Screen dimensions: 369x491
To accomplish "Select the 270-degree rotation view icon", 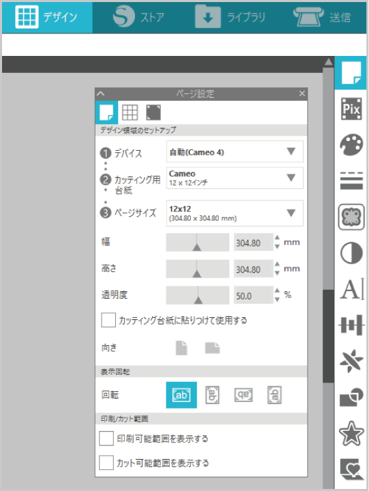I will pos(274,395).
